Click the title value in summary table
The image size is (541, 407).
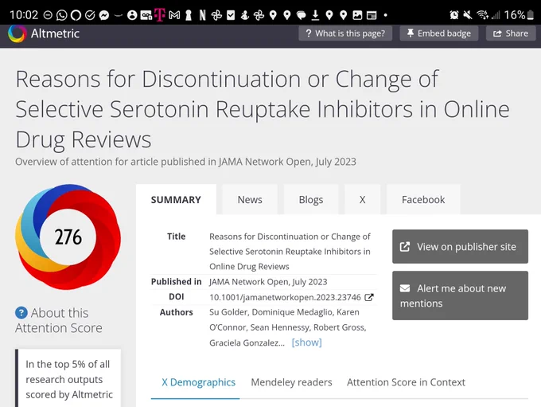pos(290,252)
